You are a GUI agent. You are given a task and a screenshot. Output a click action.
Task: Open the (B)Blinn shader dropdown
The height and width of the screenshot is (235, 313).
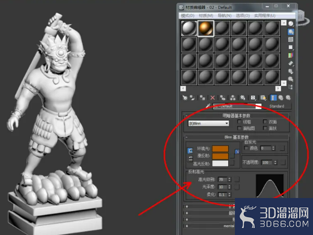208,123
